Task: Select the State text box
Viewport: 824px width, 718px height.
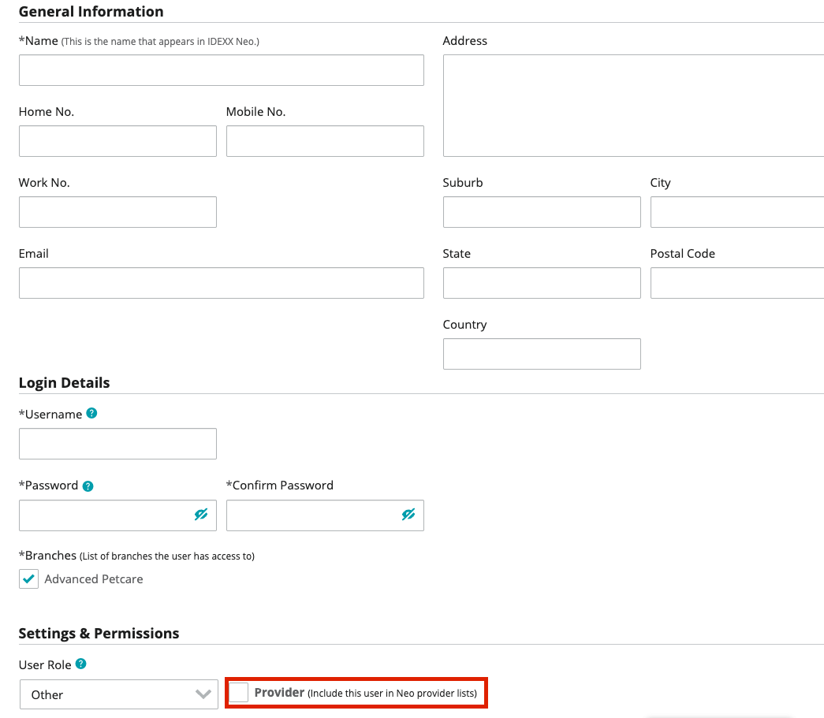Action: [542, 283]
